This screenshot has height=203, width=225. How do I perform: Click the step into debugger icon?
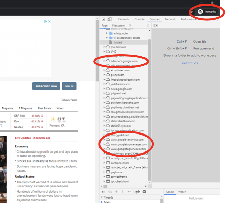pyautogui.click(x=116, y=192)
